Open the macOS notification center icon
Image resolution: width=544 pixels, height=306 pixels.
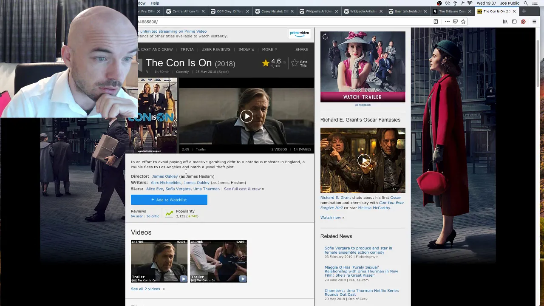click(x=535, y=3)
